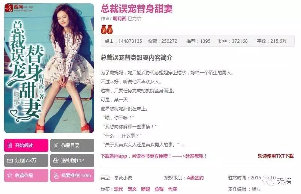Select the 现代 tag
The height and width of the screenshot is (194, 301).
[118, 189]
